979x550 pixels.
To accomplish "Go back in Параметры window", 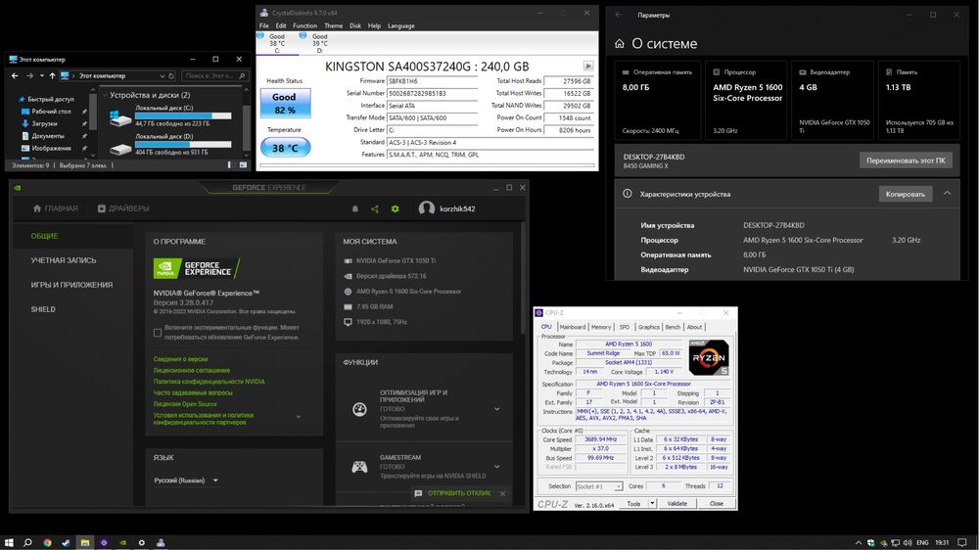I will click(x=618, y=15).
